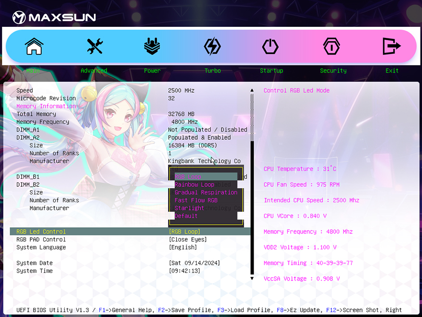Click the Microcode Revision row label
The image size is (422, 317).
pyautogui.click(x=46, y=98)
